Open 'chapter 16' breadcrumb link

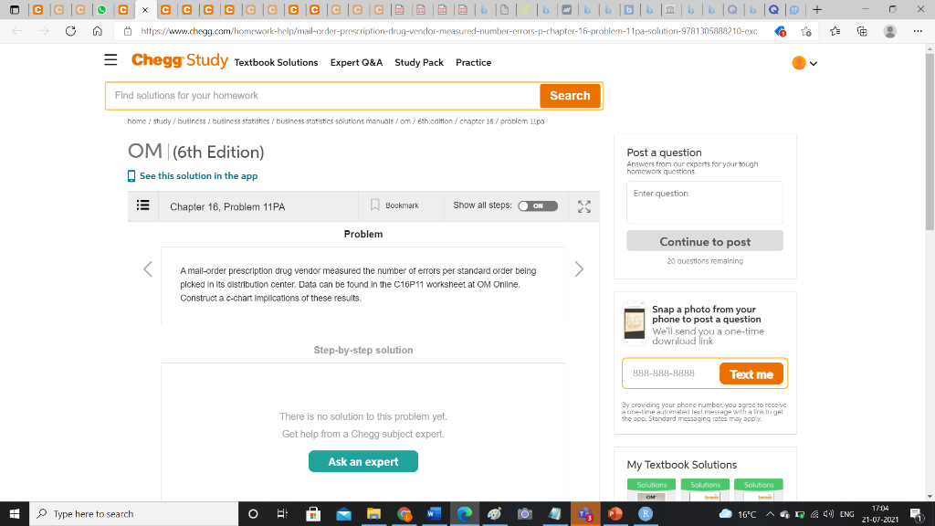point(477,121)
